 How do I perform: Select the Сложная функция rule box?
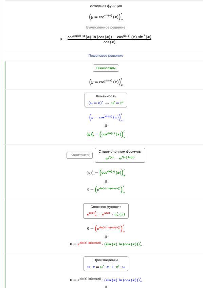click(106, 211)
